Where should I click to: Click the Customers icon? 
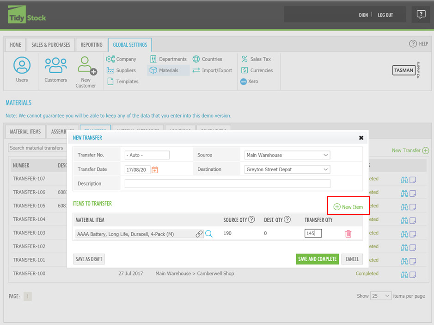pyautogui.click(x=55, y=66)
